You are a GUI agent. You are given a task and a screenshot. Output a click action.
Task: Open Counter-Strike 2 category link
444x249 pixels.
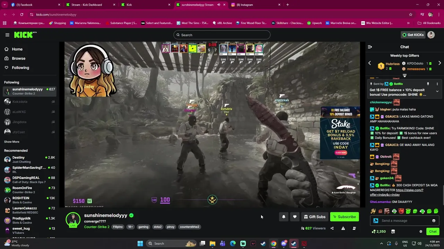click(x=97, y=227)
